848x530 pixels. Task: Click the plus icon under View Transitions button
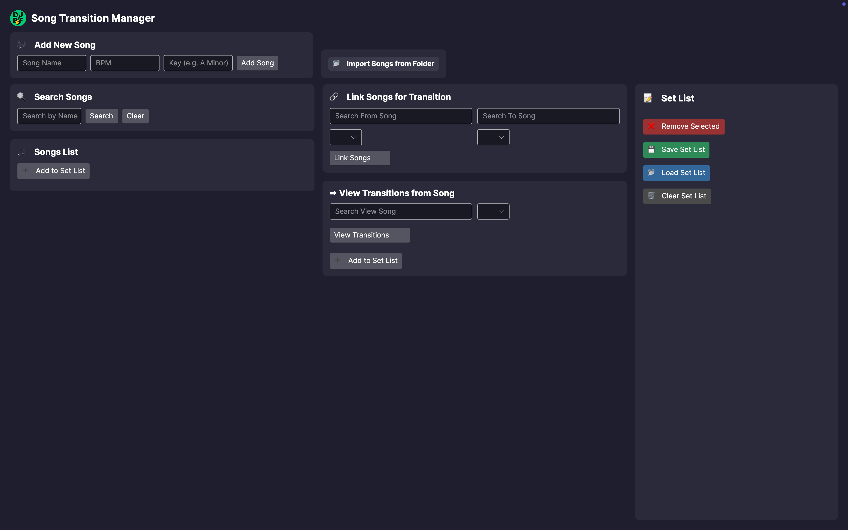338,260
